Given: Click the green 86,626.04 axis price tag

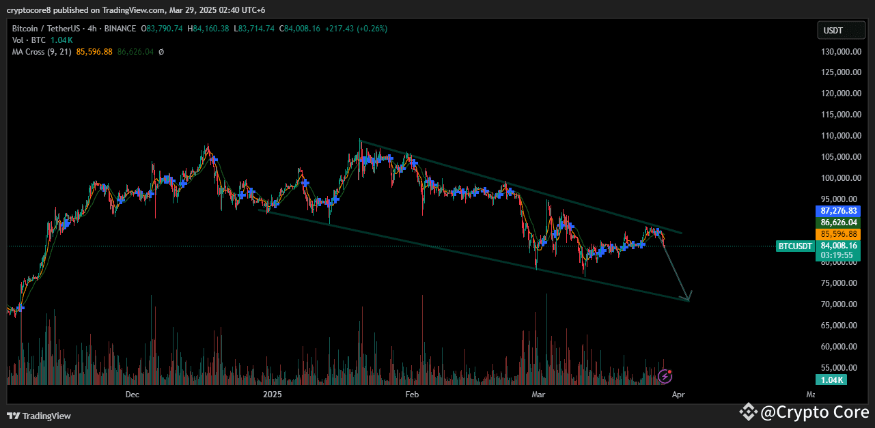Looking at the screenshot, I should (x=839, y=223).
